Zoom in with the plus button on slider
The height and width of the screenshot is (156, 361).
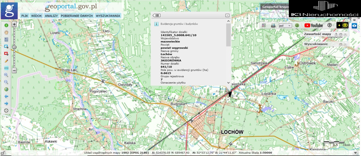pyautogui.click(x=14, y=24)
